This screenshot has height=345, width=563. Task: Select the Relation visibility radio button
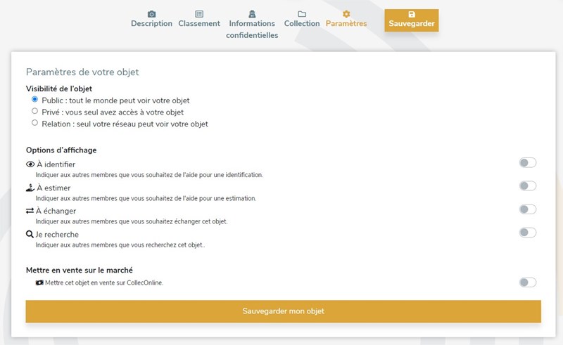pyautogui.click(x=34, y=123)
